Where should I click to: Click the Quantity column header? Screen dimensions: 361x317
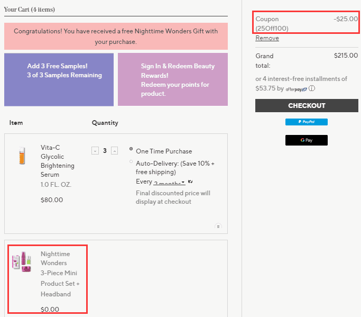pos(105,123)
